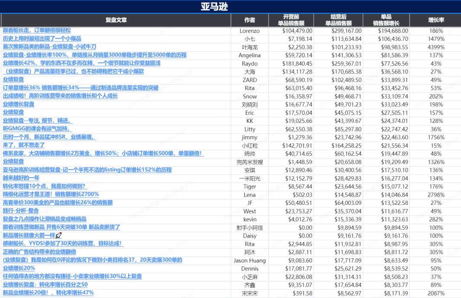The height and width of the screenshot is (298, 461).
Task: Open link 高客单价300美金的产品也能增长26%的销售额
Action: (x=58, y=203)
